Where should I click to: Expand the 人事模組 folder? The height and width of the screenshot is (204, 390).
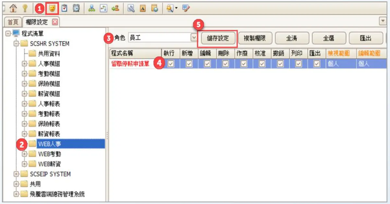(x=24, y=64)
